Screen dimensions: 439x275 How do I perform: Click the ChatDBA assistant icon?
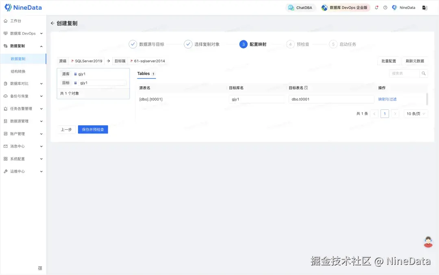(290, 7)
